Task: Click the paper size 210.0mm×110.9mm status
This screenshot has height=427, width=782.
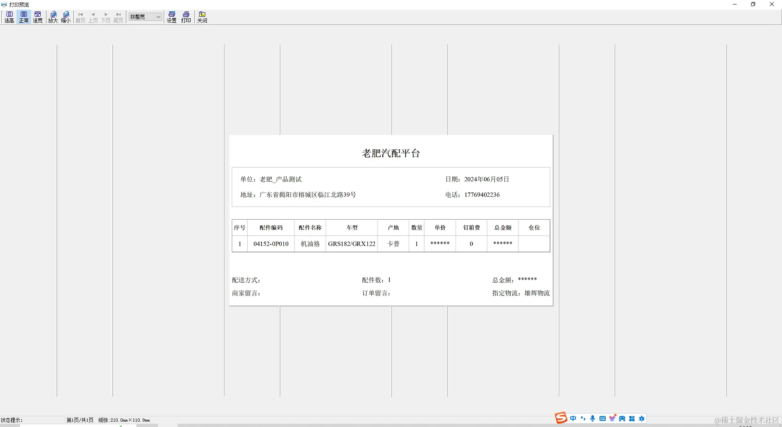Action: [124, 420]
